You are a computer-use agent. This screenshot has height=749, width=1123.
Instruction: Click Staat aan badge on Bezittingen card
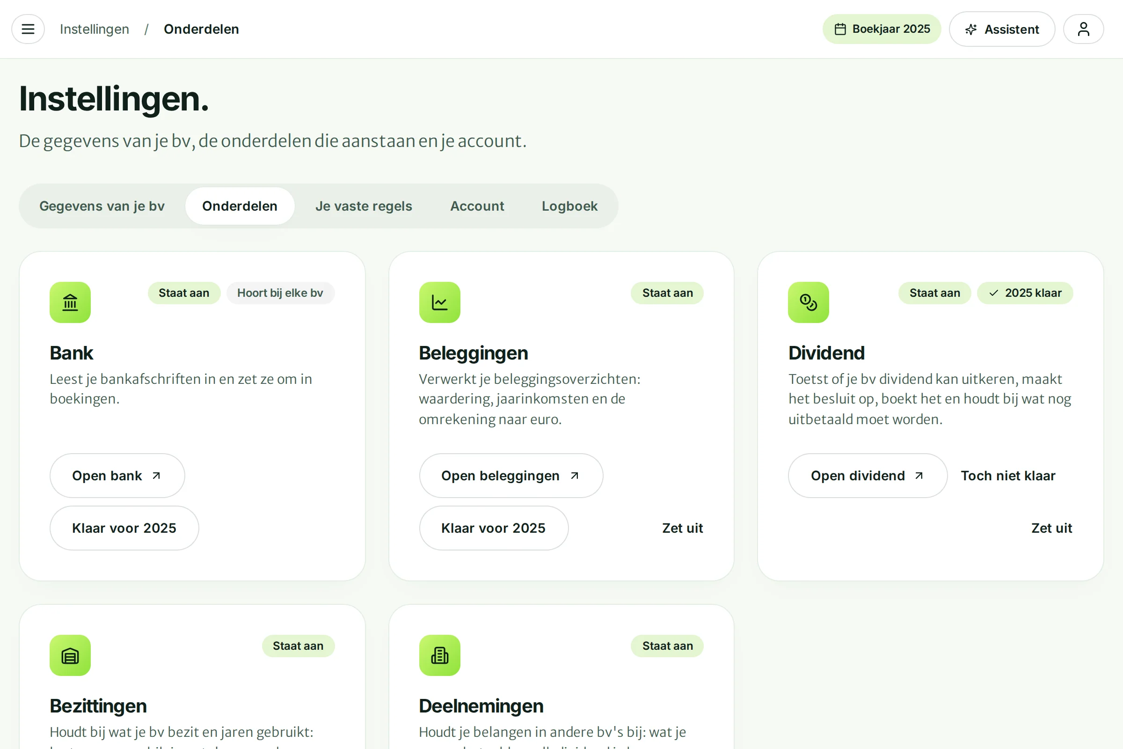pos(298,646)
